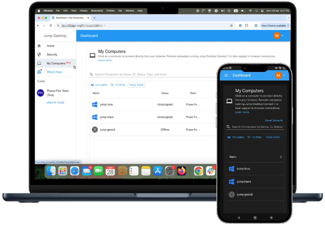325x227 pixels.
Task: Open FILTERS on laptop dashboard
Action: click(118, 85)
